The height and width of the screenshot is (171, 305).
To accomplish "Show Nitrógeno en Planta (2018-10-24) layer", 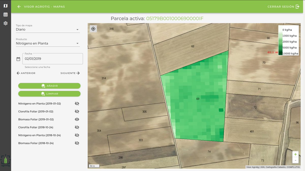I will point(77,135).
